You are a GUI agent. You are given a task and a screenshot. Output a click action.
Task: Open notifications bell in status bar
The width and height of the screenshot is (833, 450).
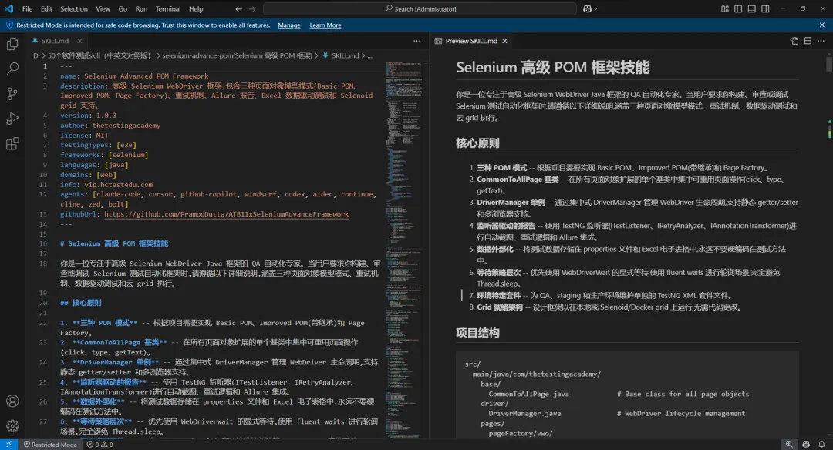click(821, 444)
